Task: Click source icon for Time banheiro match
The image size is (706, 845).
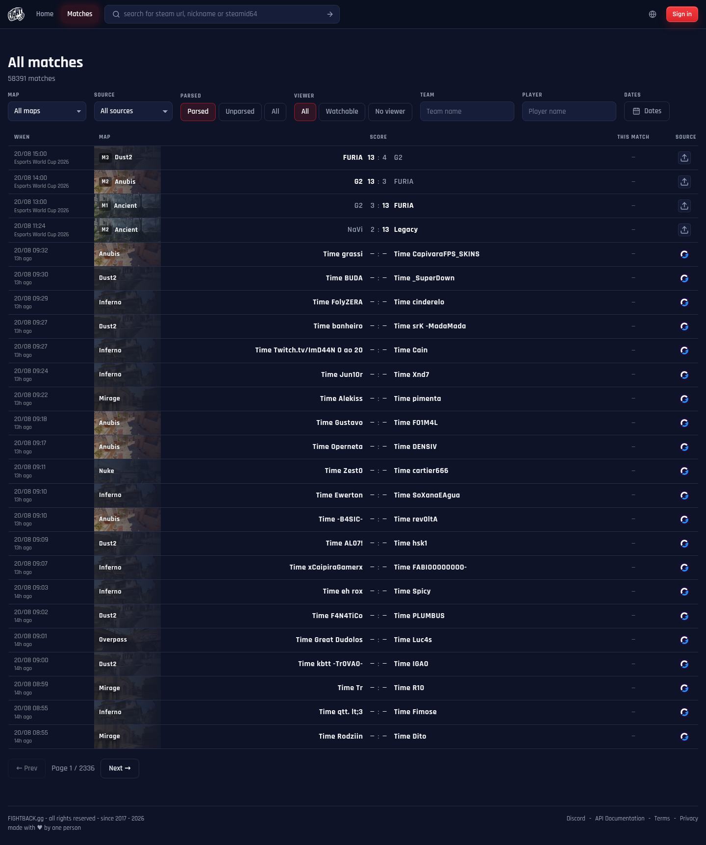Action: pos(684,326)
